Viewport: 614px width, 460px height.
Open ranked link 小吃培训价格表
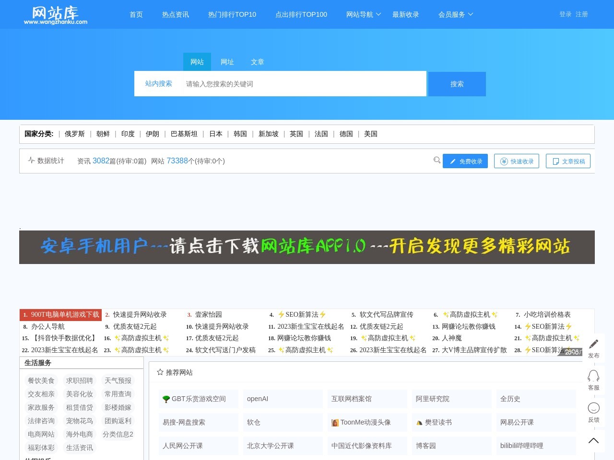pyautogui.click(x=547, y=315)
